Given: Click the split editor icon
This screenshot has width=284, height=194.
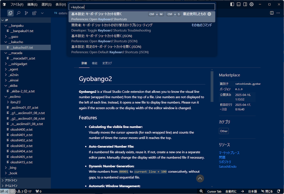Looking at the screenshot, I should pos(272,13).
